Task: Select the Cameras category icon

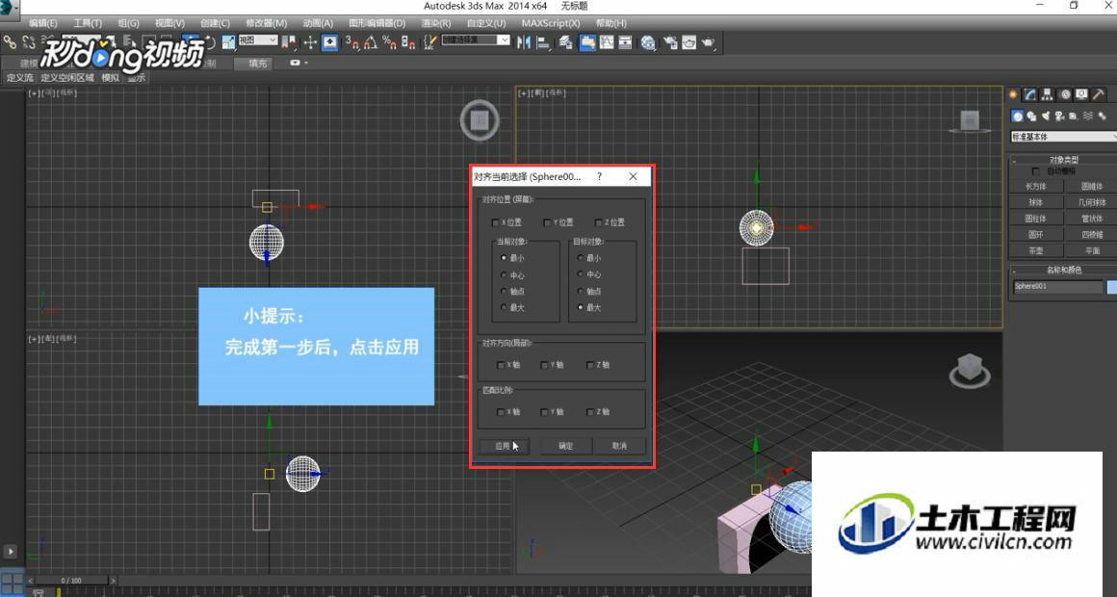Action: [x=1060, y=116]
